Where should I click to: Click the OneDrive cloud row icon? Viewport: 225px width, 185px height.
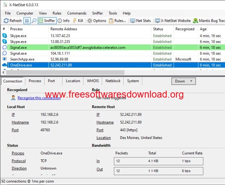click(5, 65)
